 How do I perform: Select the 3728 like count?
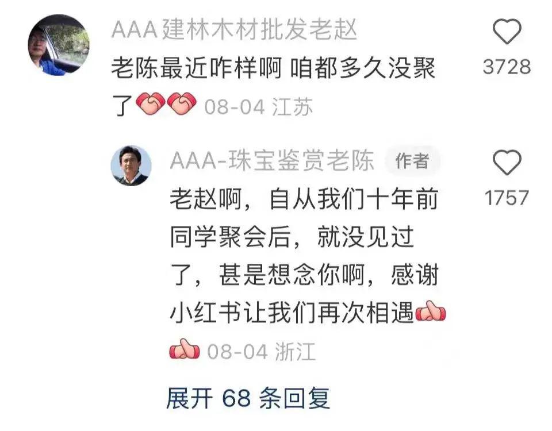[x=507, y=67]
